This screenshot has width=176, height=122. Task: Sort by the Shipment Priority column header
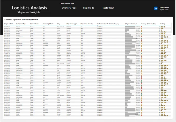(x=86, y=24)
